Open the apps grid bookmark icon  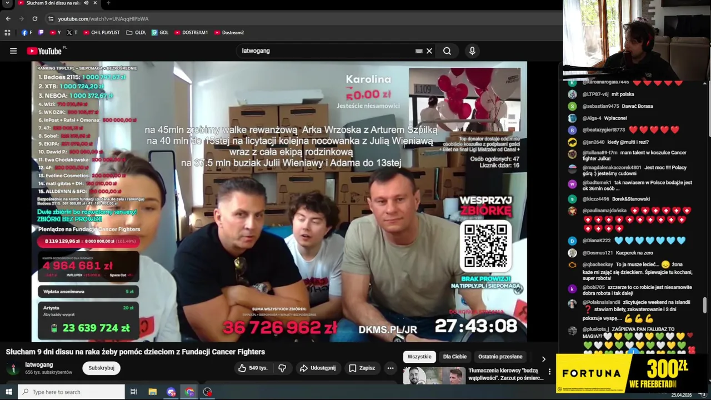coord(7,33)
